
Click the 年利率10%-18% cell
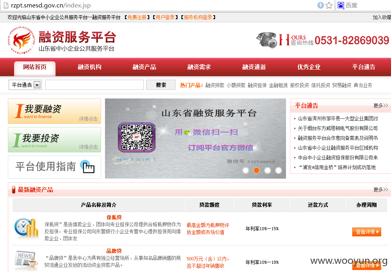click(262, 262)
